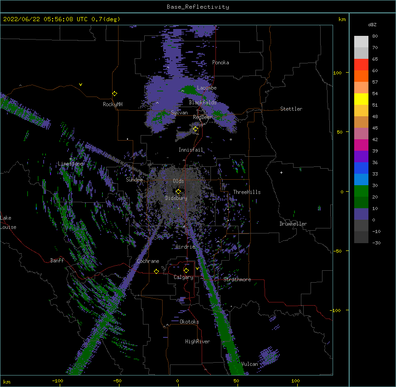This screenshot has height=387, width=396.
Task: Click the dusty pink 42-45 dBZ swatch
Action: pyautogui.click(x=361, y=134)
